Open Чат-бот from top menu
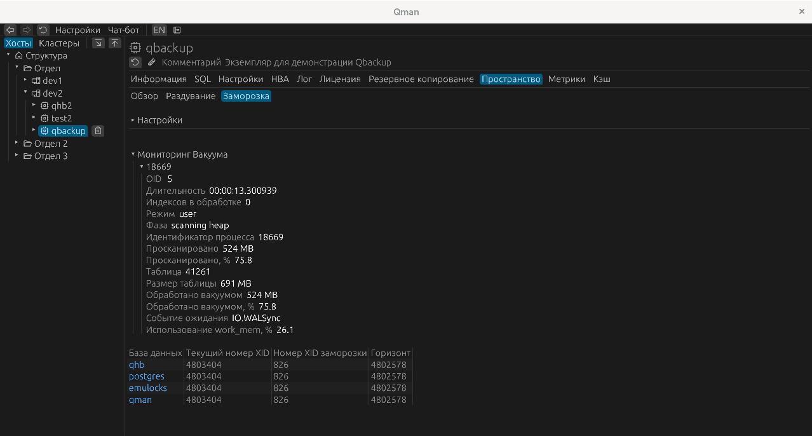 123,30
